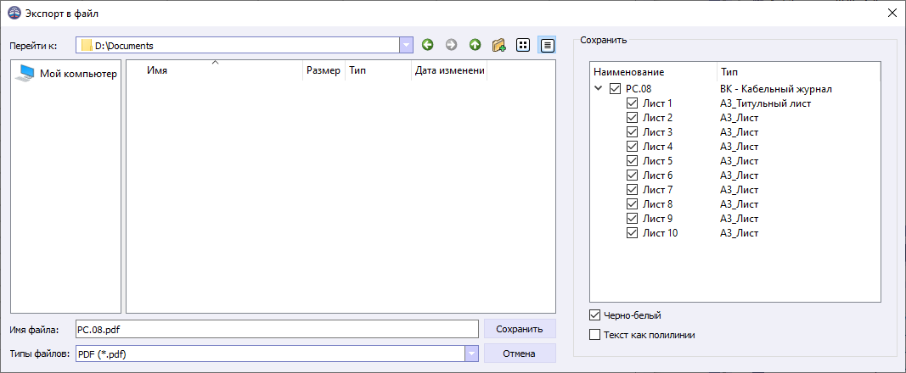The height and width of the screenshot is (373, 906).
Task: Select the Лист 3 row label
Action: 657,132
